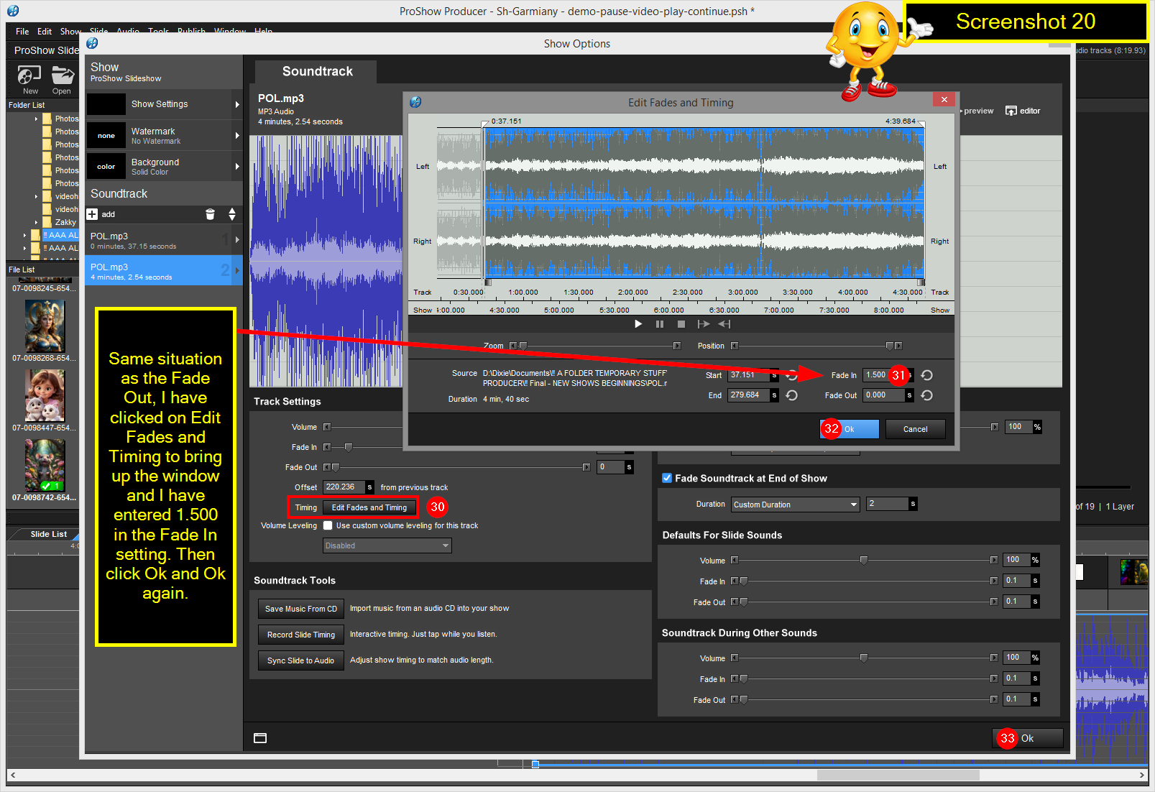The image size is (1155, 792).
Task: Click the Edit Fades and Timing dialog logo icon
Action: point(415,102)
